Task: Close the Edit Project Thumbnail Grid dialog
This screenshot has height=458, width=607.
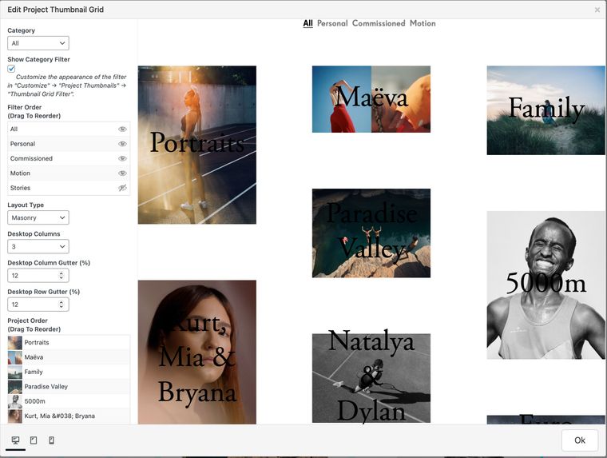Action: coord(597,10)
